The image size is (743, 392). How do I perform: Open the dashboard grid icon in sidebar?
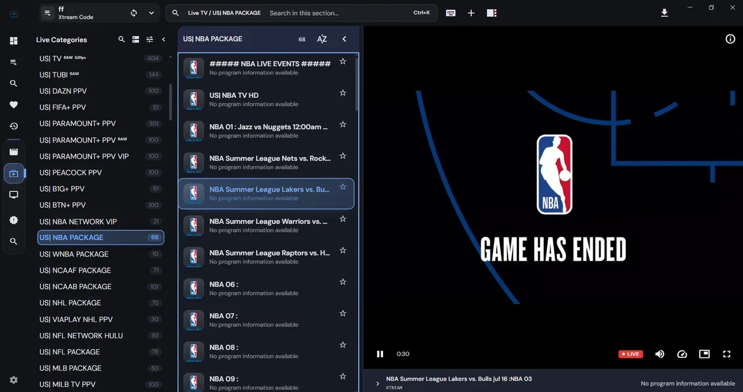[x=13, y=41]
